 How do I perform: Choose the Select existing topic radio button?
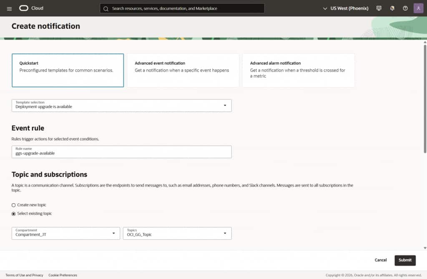14,214
